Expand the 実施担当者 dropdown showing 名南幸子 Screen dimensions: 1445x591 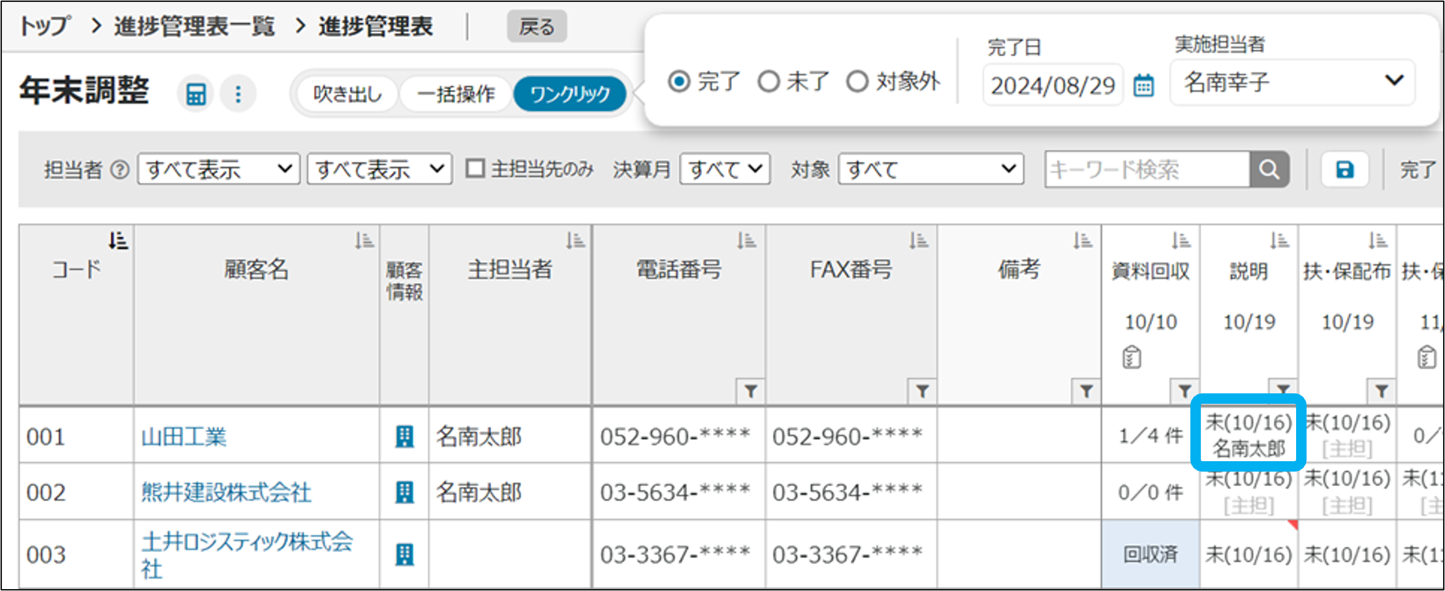click(1292, 82)
